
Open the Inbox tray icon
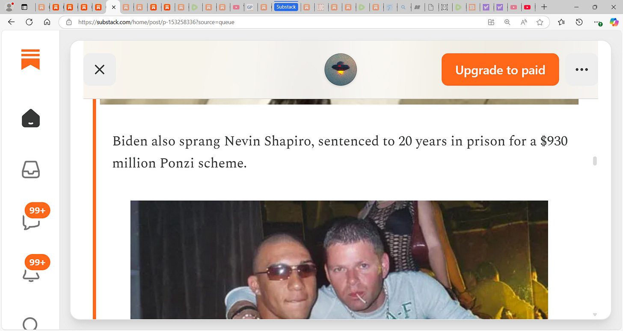point(30,169)
